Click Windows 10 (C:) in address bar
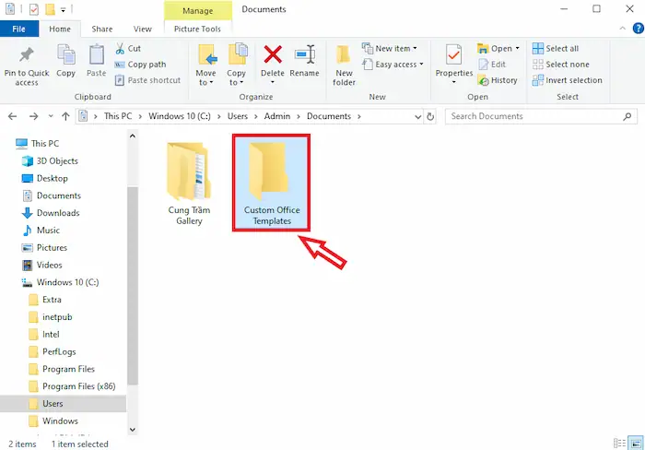 pos(180,116)
